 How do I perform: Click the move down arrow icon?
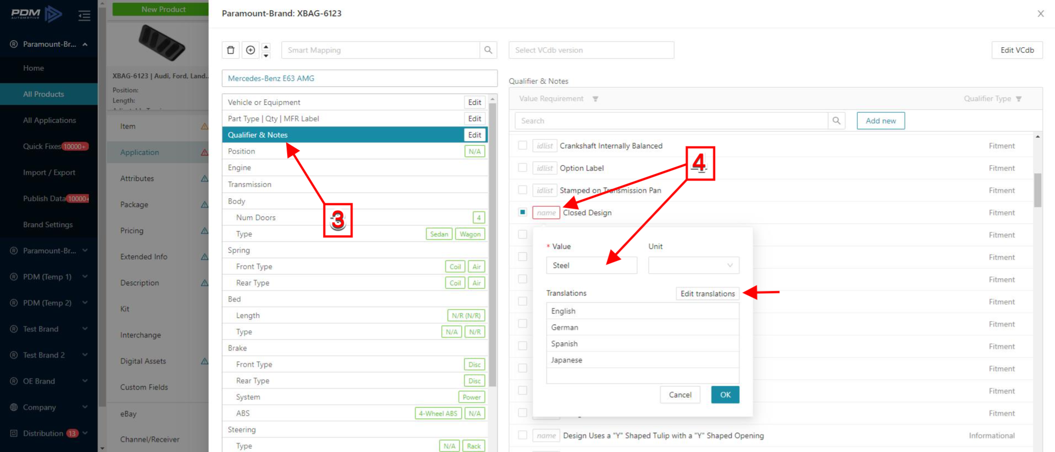click(x=266, y=55)
